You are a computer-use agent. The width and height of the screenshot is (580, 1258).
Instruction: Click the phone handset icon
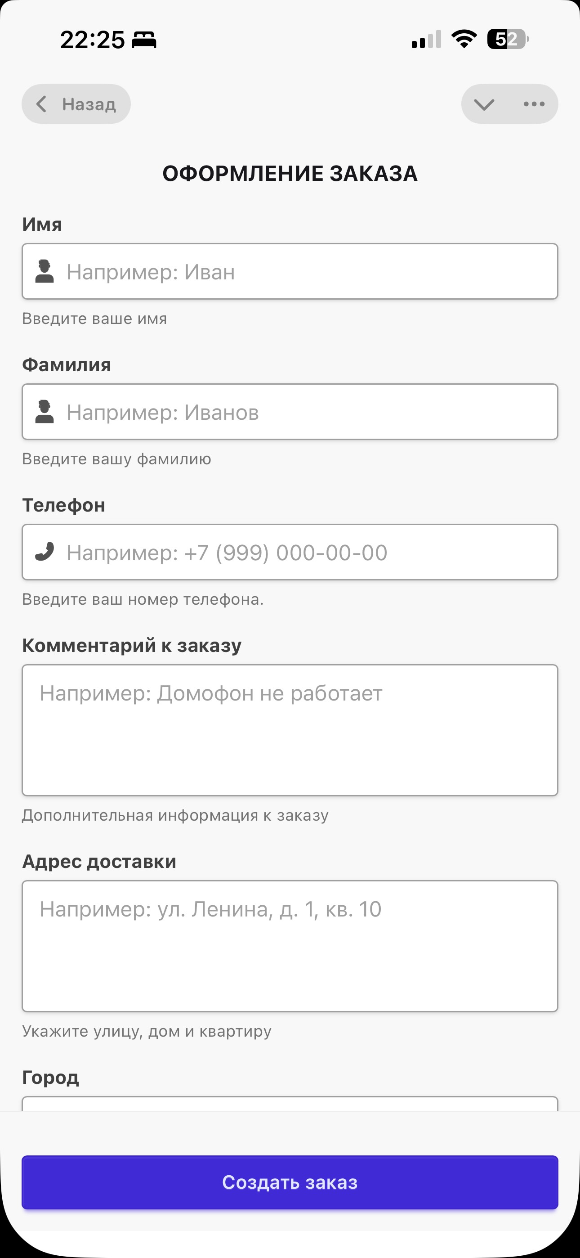[x=45, y=552]
